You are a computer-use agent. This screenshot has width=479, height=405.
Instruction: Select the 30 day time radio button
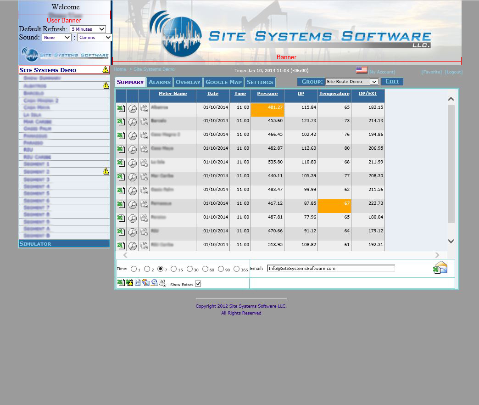pyautogui.click(x=189, y=269)
